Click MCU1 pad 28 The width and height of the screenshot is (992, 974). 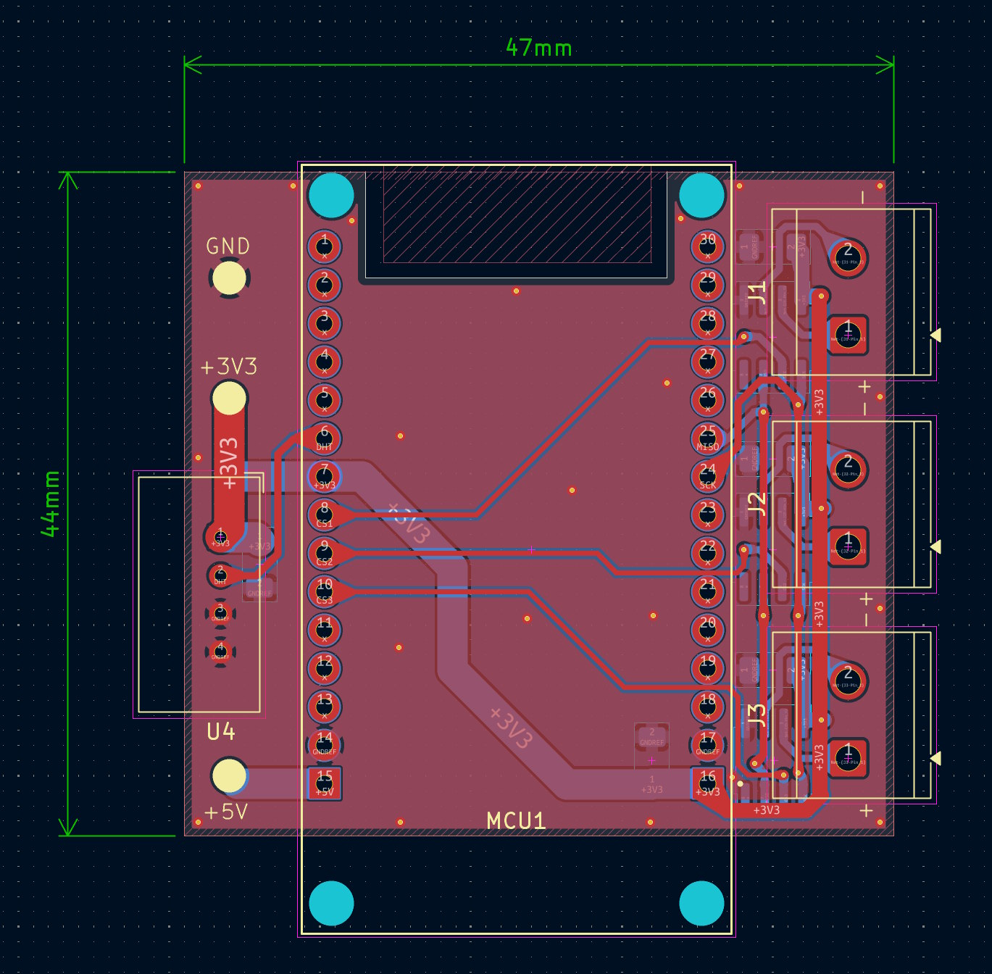(x=708, y=323)
